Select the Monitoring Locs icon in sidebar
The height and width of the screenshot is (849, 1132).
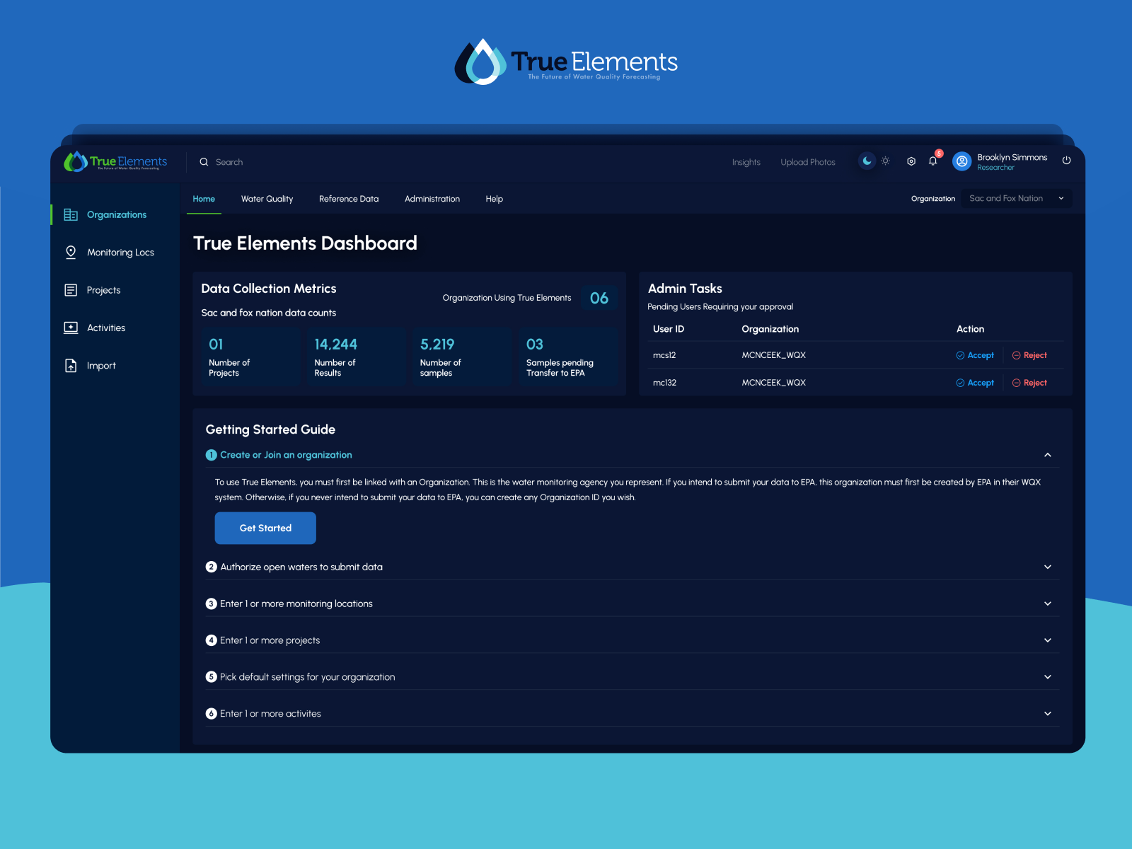click(x=71, y=252)
